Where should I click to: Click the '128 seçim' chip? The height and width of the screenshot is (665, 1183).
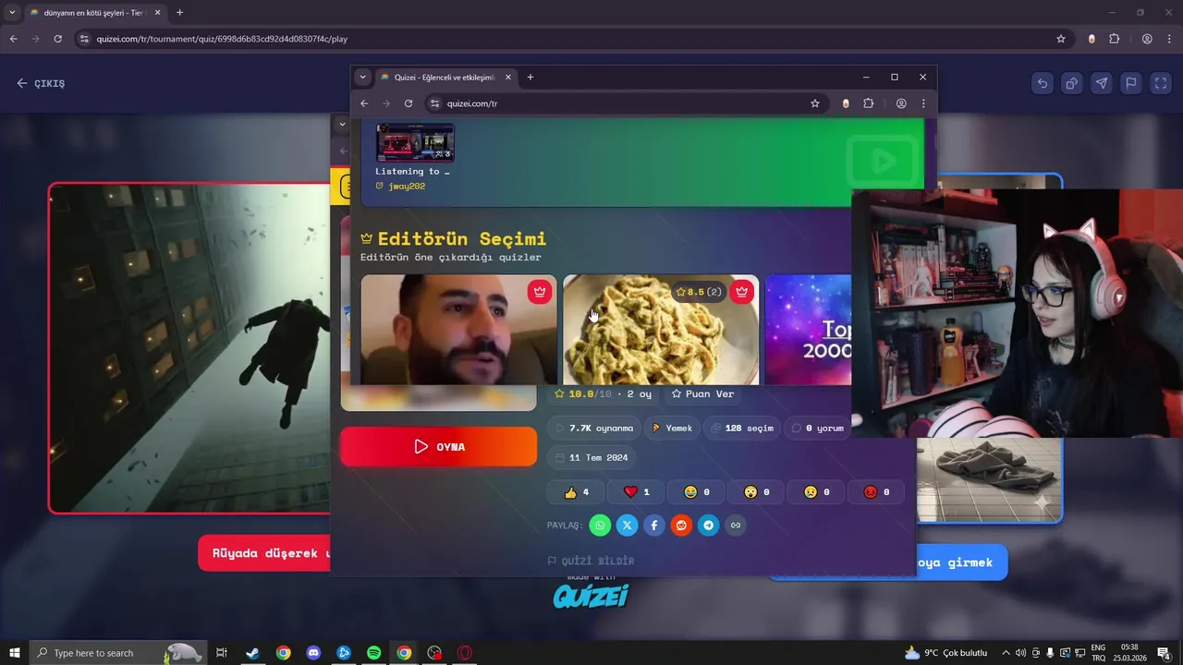(742, 429)
